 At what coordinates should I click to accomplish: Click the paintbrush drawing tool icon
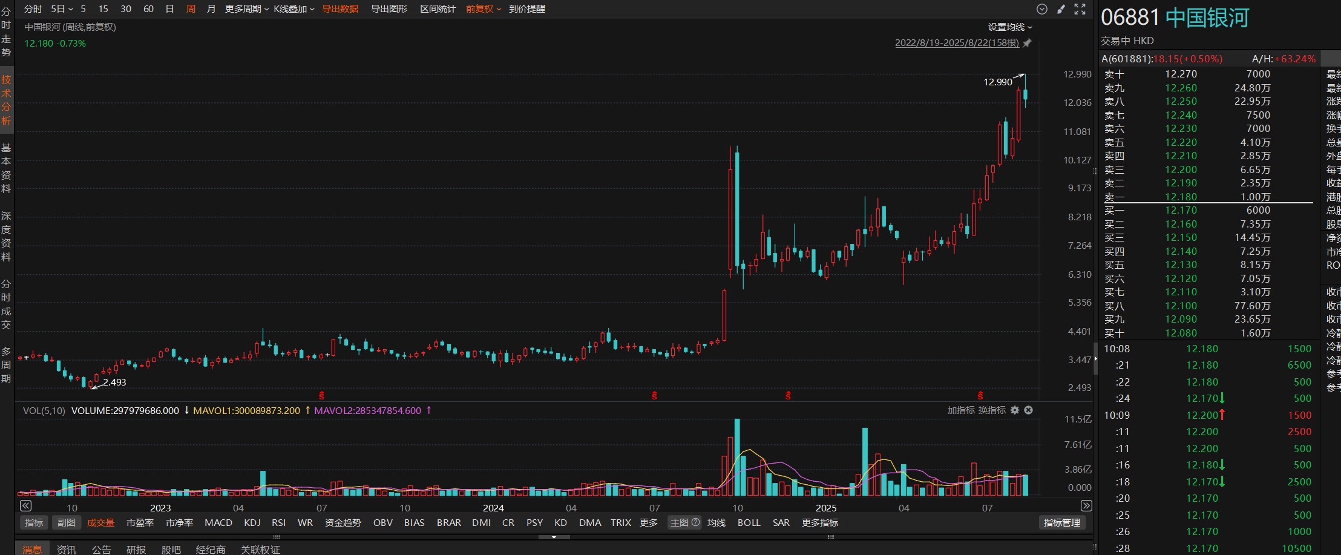(x=1061, y=9)
